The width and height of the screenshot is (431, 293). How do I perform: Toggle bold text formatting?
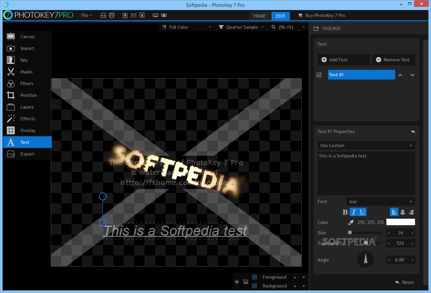click(x=345, y=212)
